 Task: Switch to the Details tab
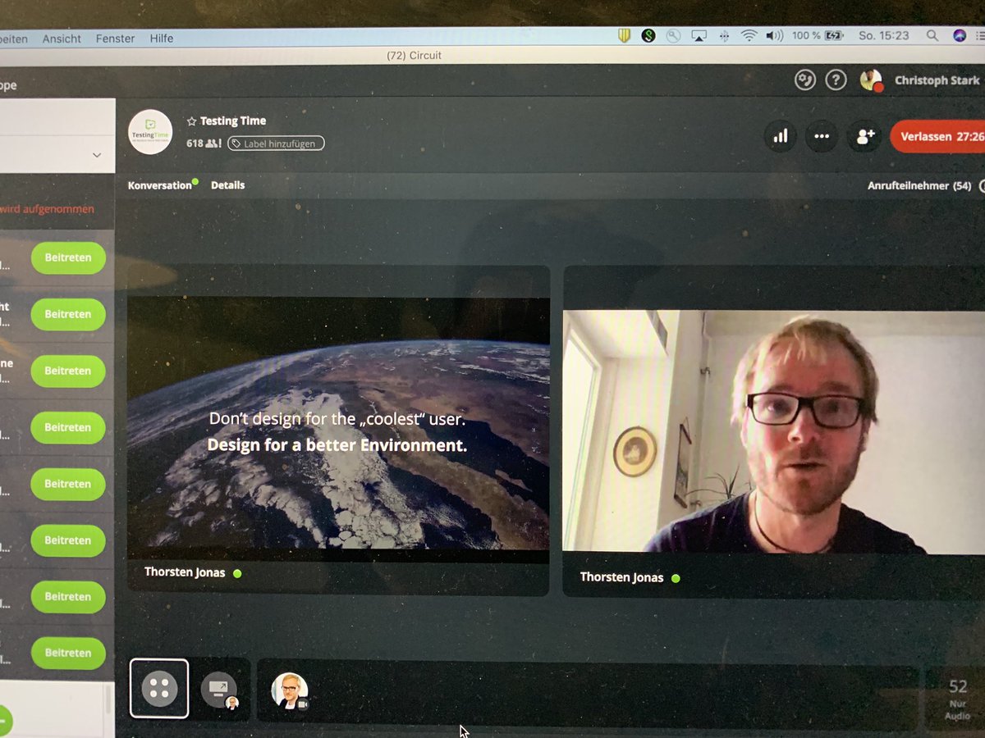coord(228,185)
